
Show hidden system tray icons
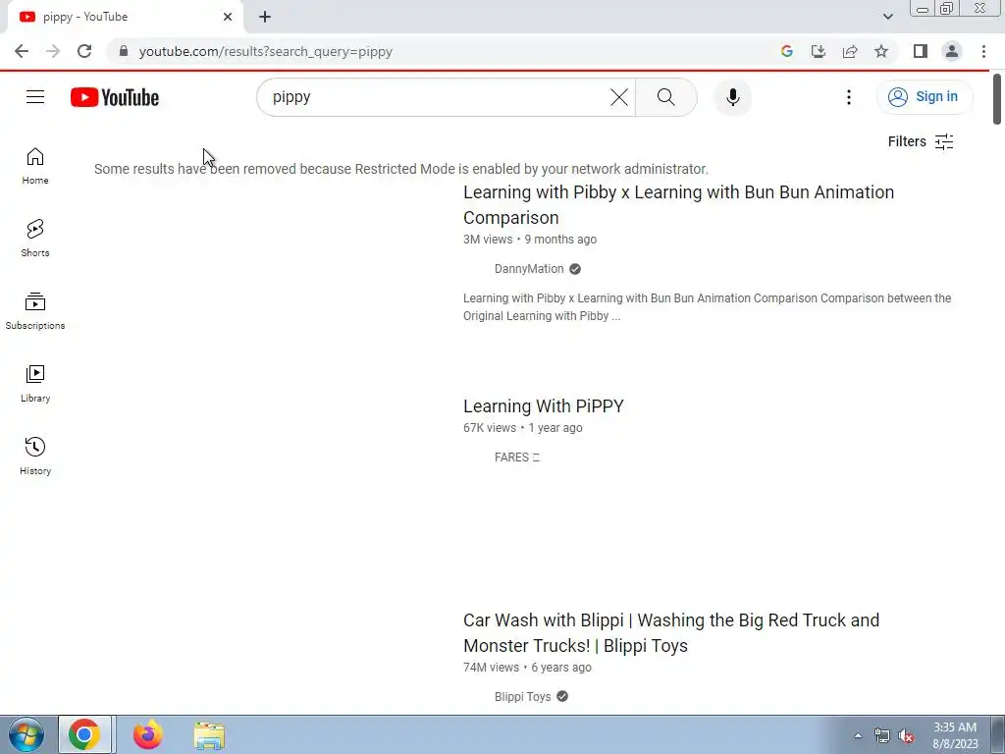click(x=858, y=735)
